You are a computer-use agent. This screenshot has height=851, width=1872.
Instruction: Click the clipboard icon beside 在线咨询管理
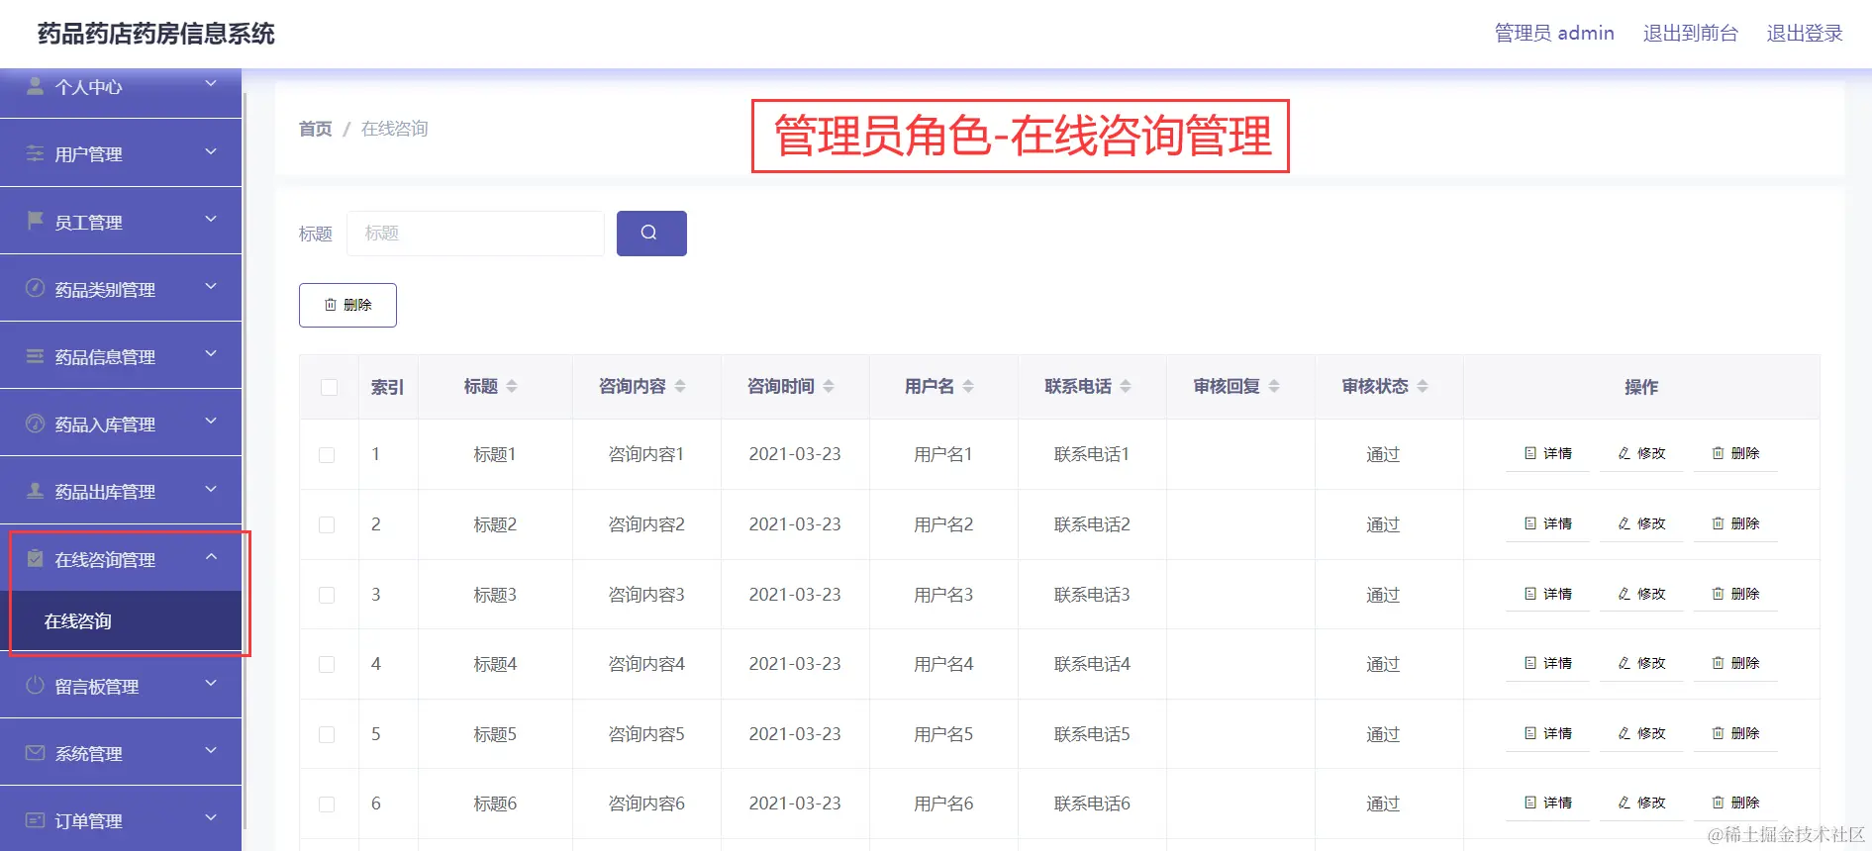[x=35, y=559]
